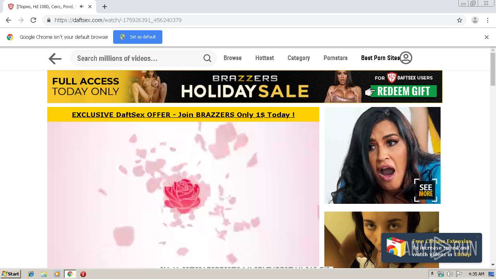Show hidden system tray icons

tap(432, 274)
